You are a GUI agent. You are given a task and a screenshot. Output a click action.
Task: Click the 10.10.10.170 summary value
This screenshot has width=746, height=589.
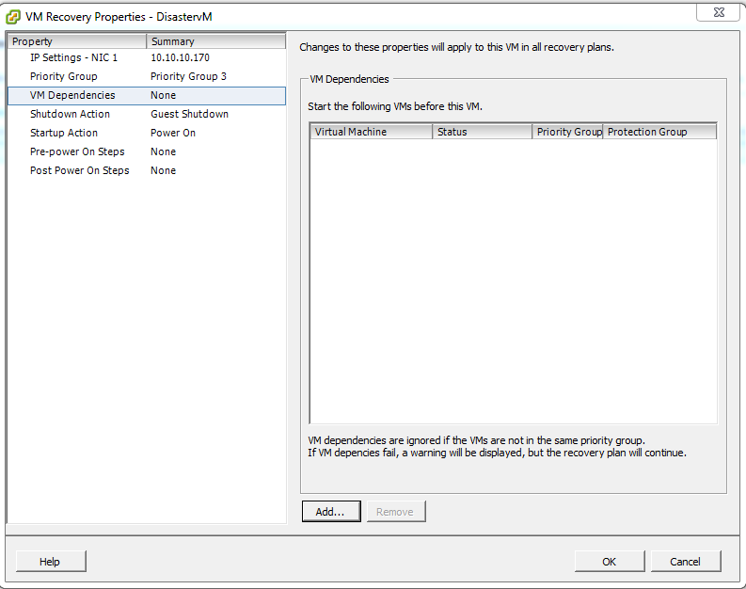point(180,57)
